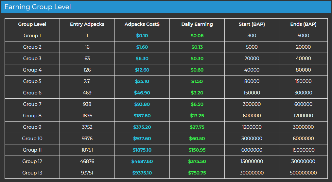
Task: Select the Group 4 row label
Action: tap(32, 70)
